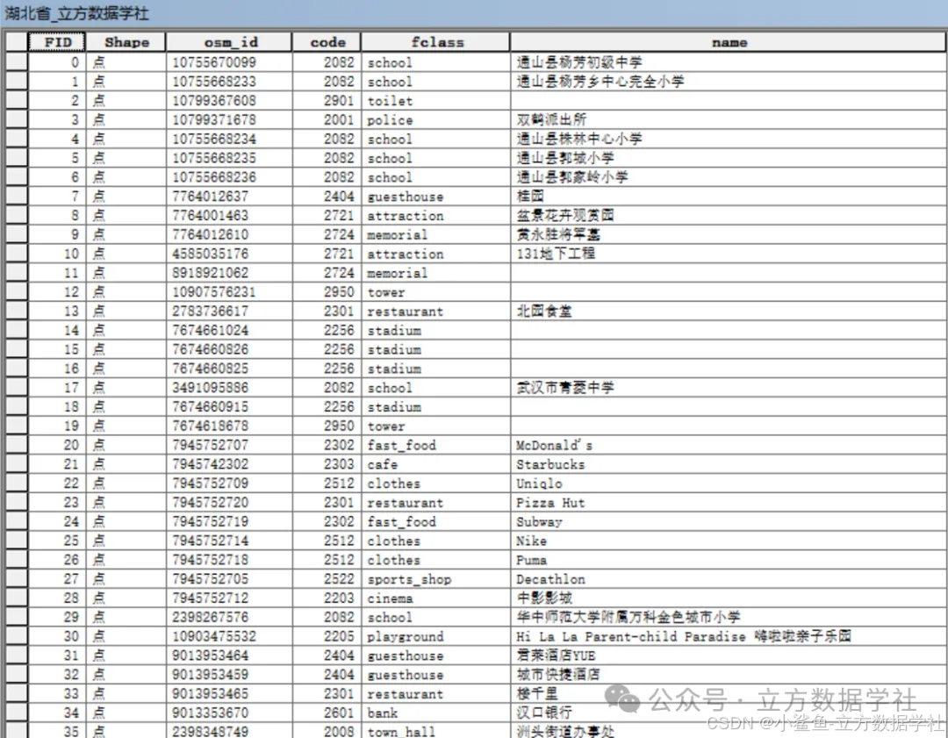Click name cell Nike
Image resolution: width=948 pixels, height=738 pixels.
click(x=728, y=541)
